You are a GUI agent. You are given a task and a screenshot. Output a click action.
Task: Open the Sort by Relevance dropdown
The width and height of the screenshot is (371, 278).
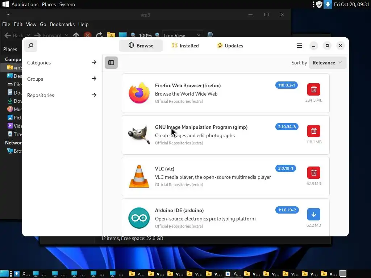pos(328,63)
